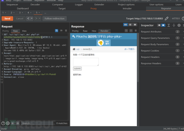Viewport: 184px width, 131px height.
Task: Click submit button in rendered page
Action: click(77, 68)
